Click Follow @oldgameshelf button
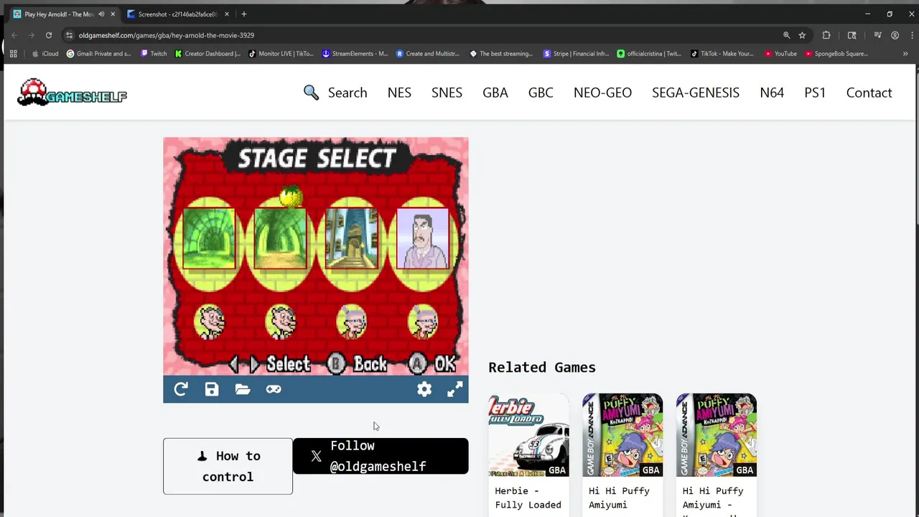 pos(381,456)
